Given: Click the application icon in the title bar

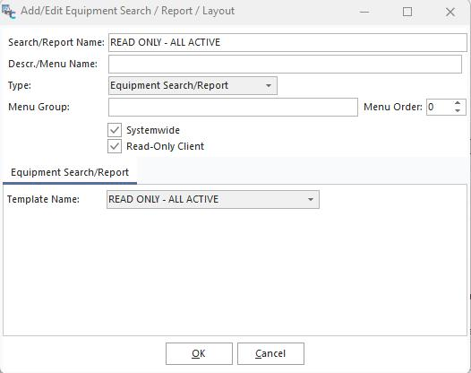Looking at the screenshot, I should (8, 12).
